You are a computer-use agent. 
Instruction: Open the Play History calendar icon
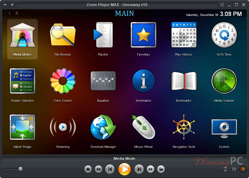coord(184,35)
